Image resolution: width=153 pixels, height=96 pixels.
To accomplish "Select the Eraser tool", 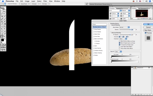I will (2, 24).
